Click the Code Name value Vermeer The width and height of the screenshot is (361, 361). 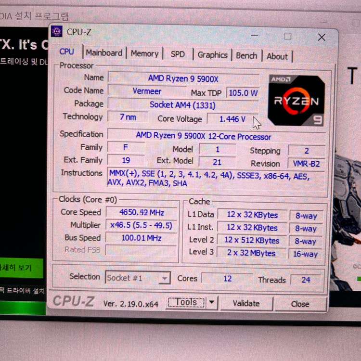click(x=147, y=91)
